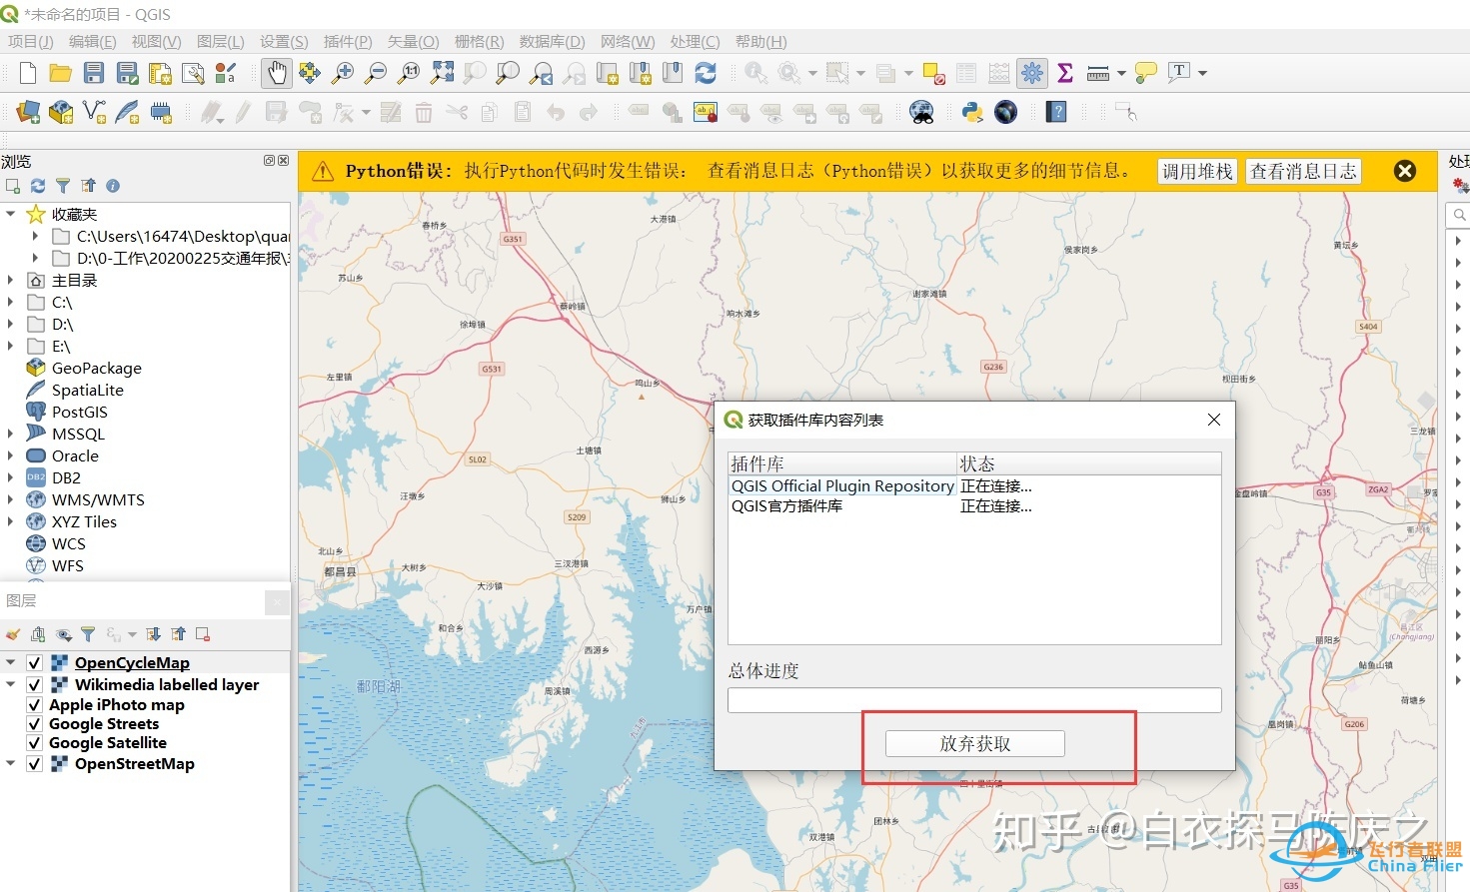Click the 插件库 column header
The height and width of the screenshot is (892, 1470).
[842, 463]
